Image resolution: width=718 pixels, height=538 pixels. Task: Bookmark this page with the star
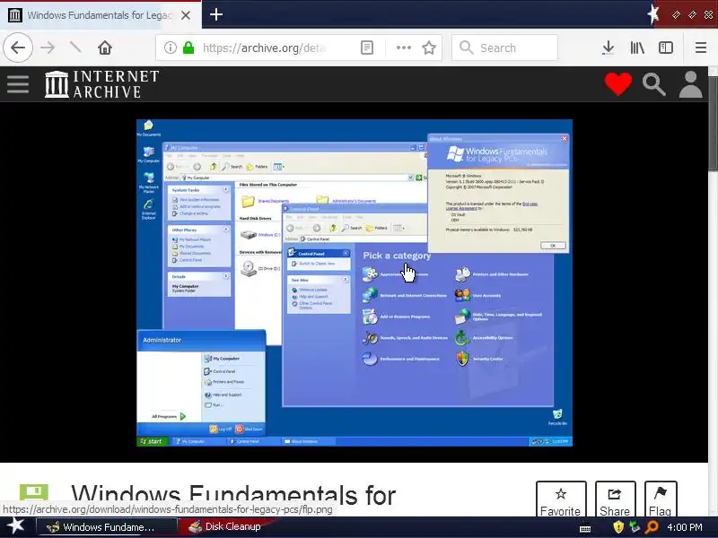[429, 48]
